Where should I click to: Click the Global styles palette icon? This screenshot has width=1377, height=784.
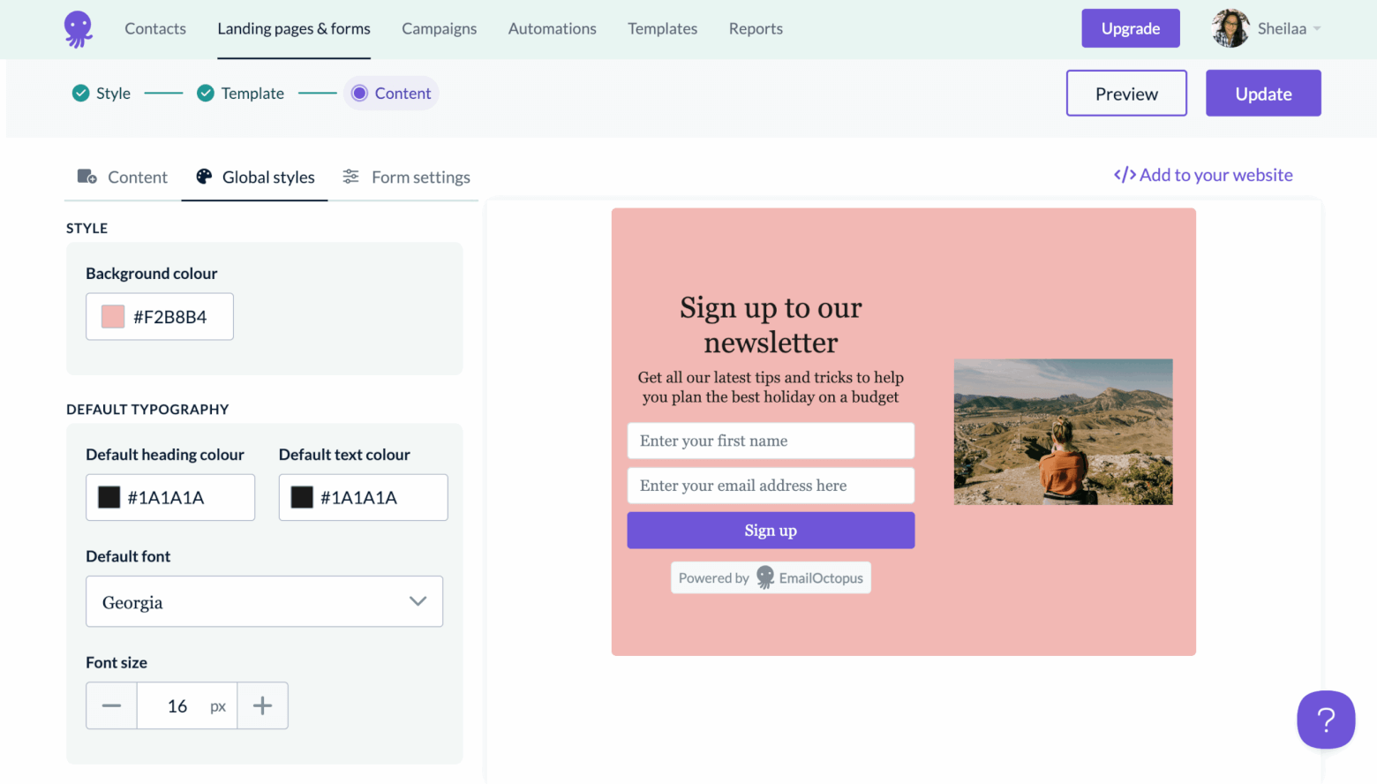204,177
